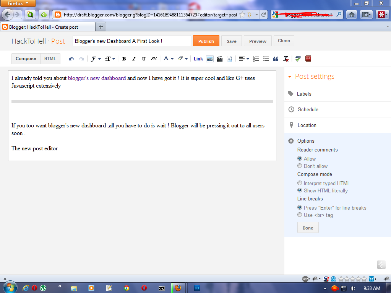The image size is (391, 293).
Task: Apply blockquote formatting
Action: click(276, 59)
